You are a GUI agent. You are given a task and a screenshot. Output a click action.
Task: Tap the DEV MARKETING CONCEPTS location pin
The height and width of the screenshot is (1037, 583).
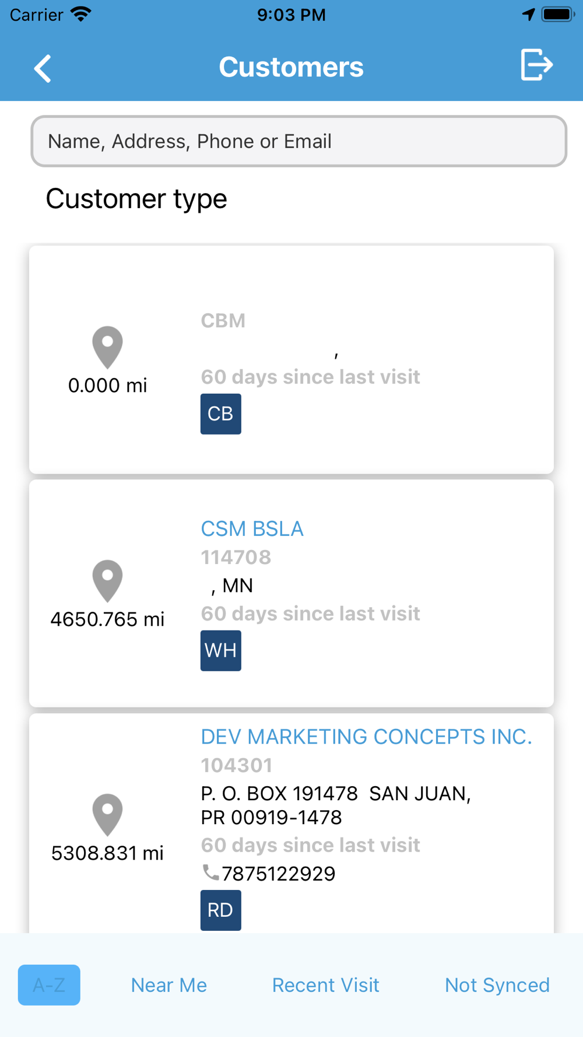pyautogui.click(x=107, y=815)
